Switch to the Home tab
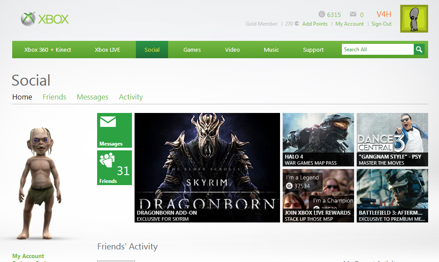This screenshot has height=262, width=439. coord(22,97)
